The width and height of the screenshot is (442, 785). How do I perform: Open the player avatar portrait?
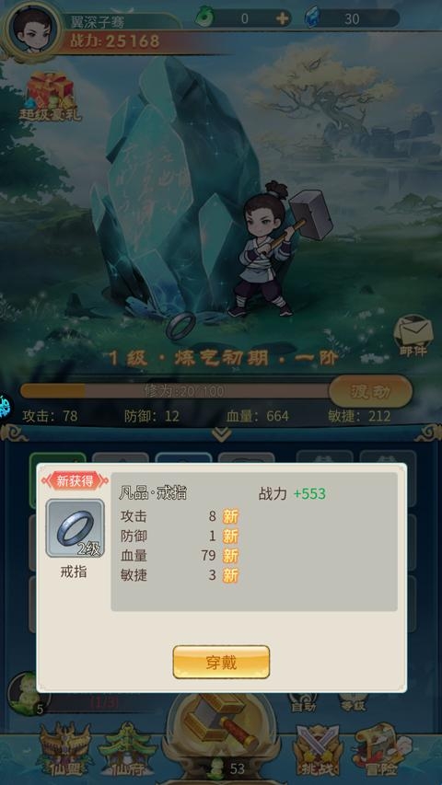click(31, 29)
